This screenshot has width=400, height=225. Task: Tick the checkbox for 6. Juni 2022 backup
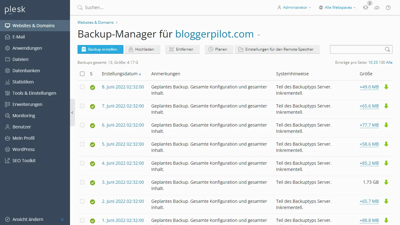tap(82, 125)
